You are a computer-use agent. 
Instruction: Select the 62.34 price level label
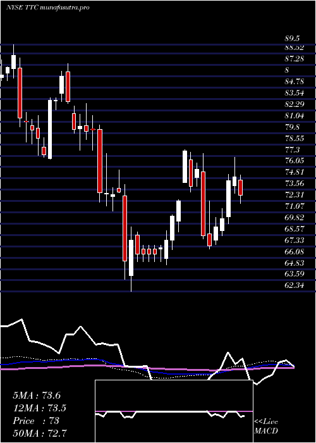295,285
